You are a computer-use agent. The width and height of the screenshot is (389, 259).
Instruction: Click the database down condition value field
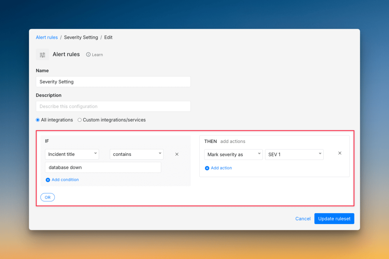(103, 167)
